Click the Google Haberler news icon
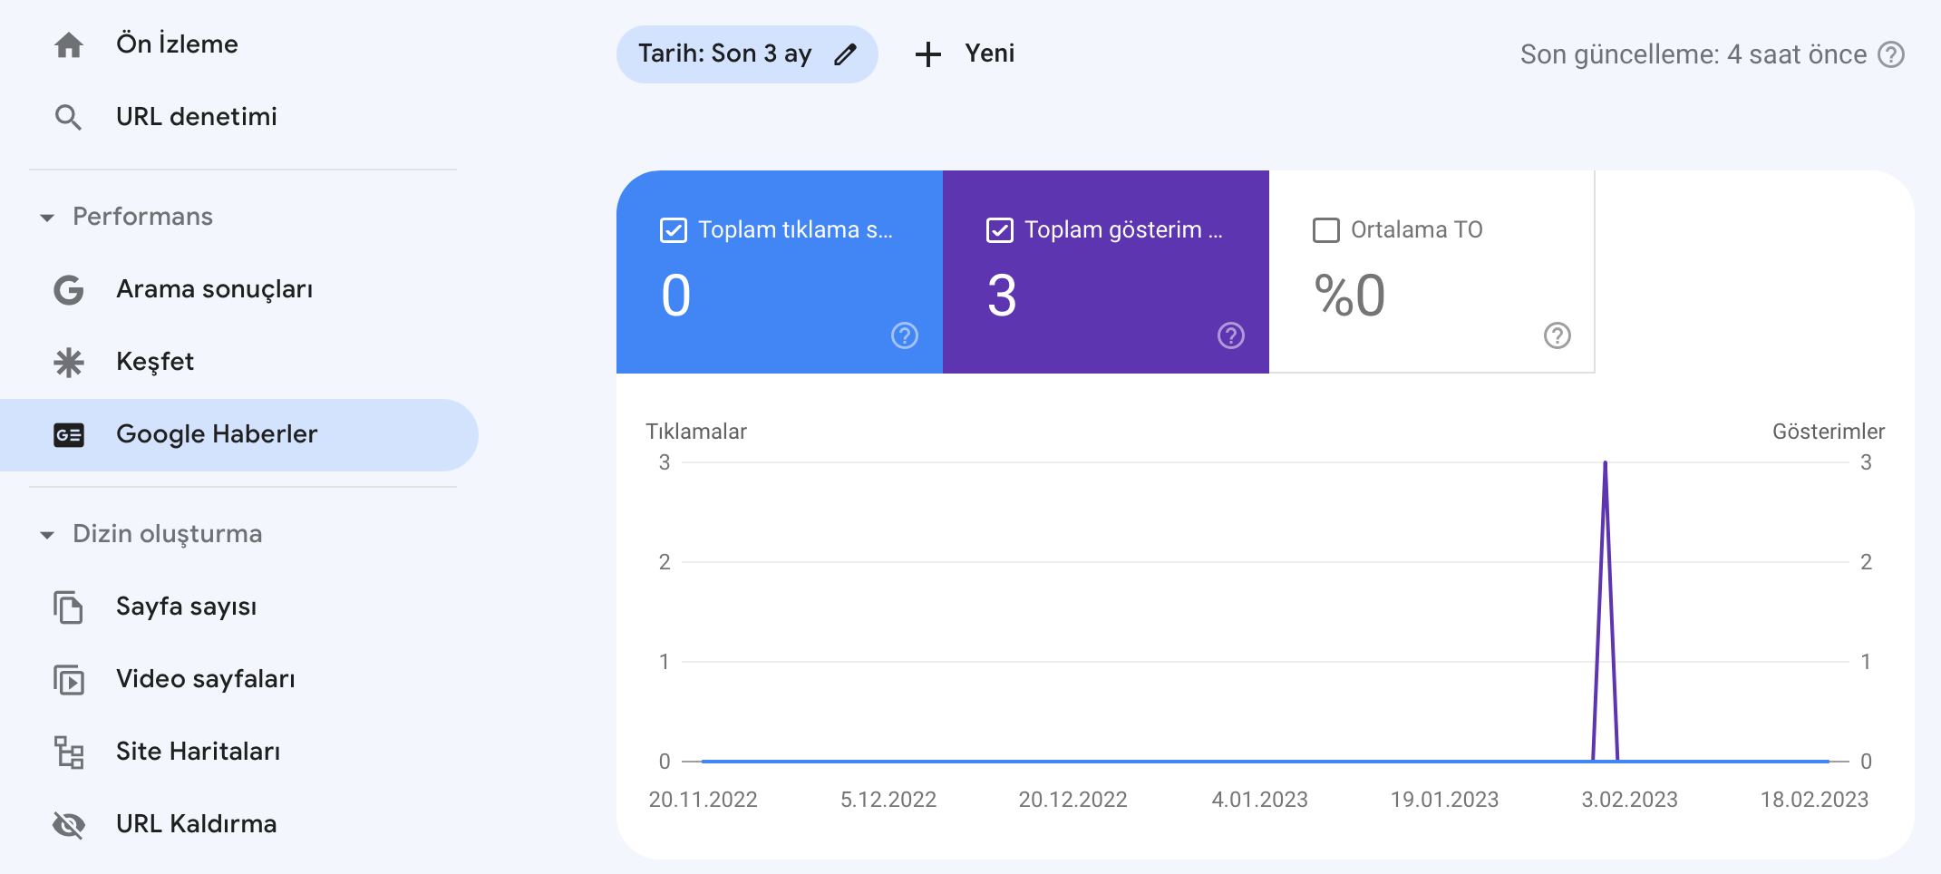Image resolution: width=1941 pixels, height=874 pixels. coord(69,434)
